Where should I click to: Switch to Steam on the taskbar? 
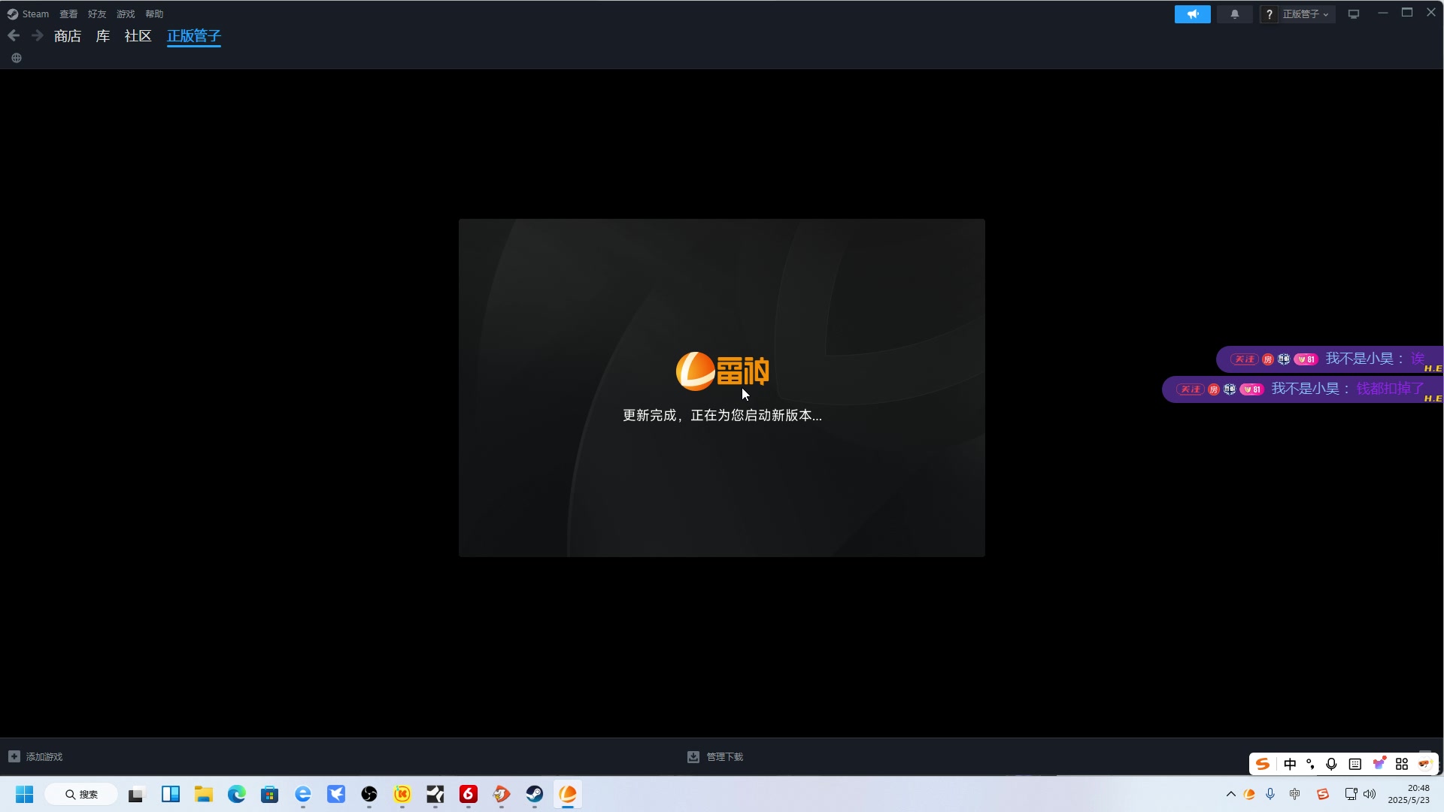click(535, 794)
